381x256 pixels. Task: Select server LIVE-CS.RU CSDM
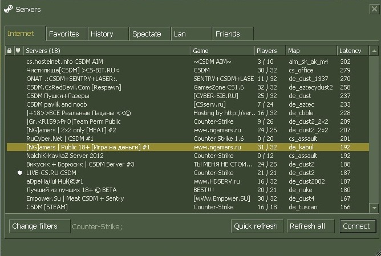(188, 173)
